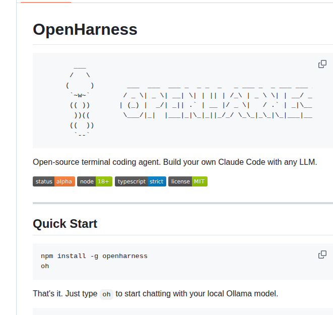Click the ASCII mascot figure in banner
333x315 pixels.
tap(80, 101)
